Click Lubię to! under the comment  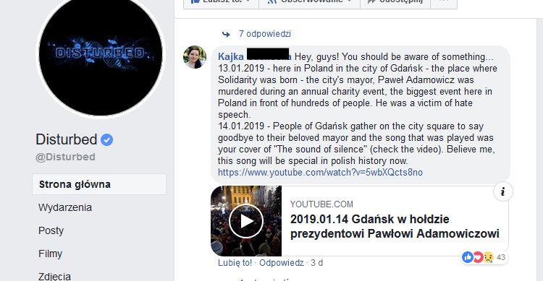click(x=235, y=263)
